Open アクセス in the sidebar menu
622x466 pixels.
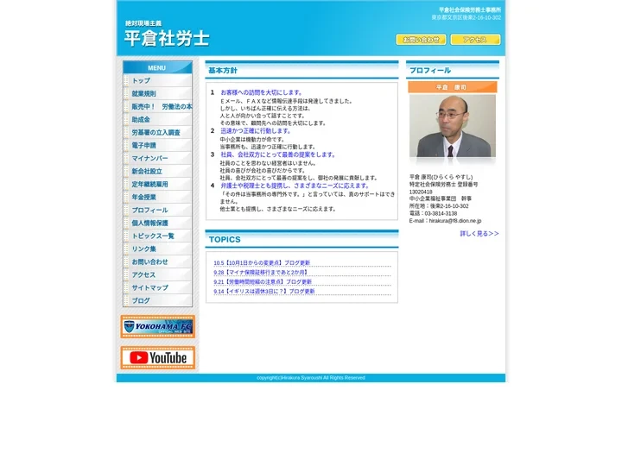[157, 274]
